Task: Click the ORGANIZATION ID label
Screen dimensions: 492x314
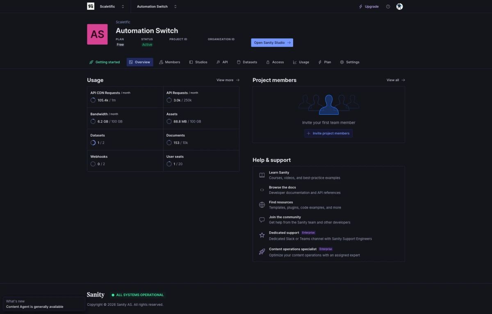Action: [x=221, y=39]
